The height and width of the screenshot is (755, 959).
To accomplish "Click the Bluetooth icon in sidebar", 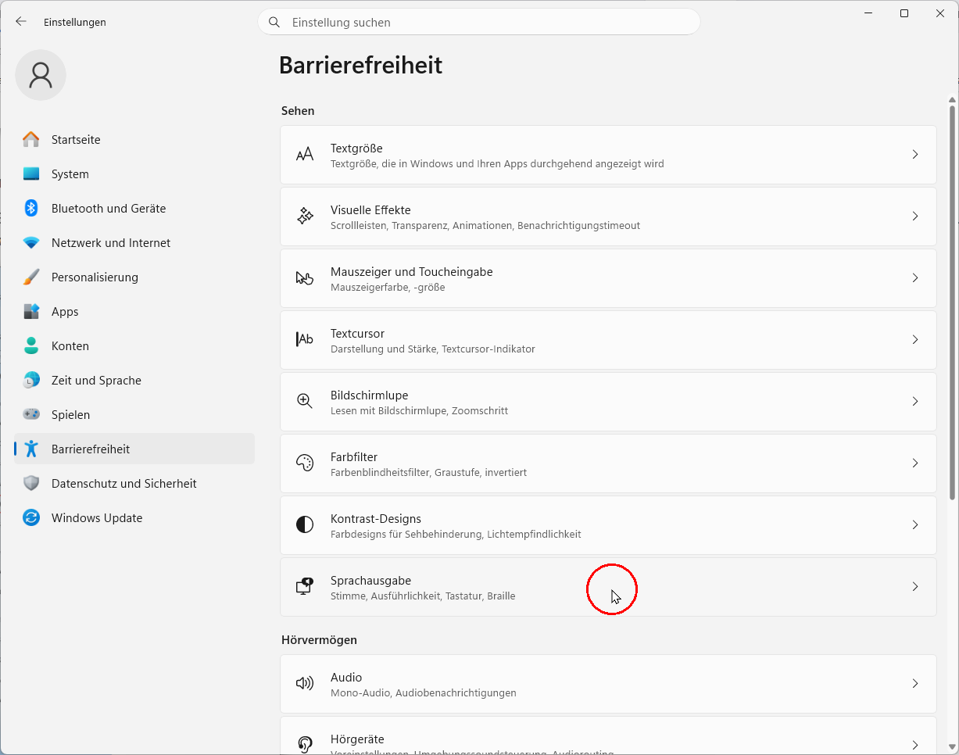I will point(31,209).
